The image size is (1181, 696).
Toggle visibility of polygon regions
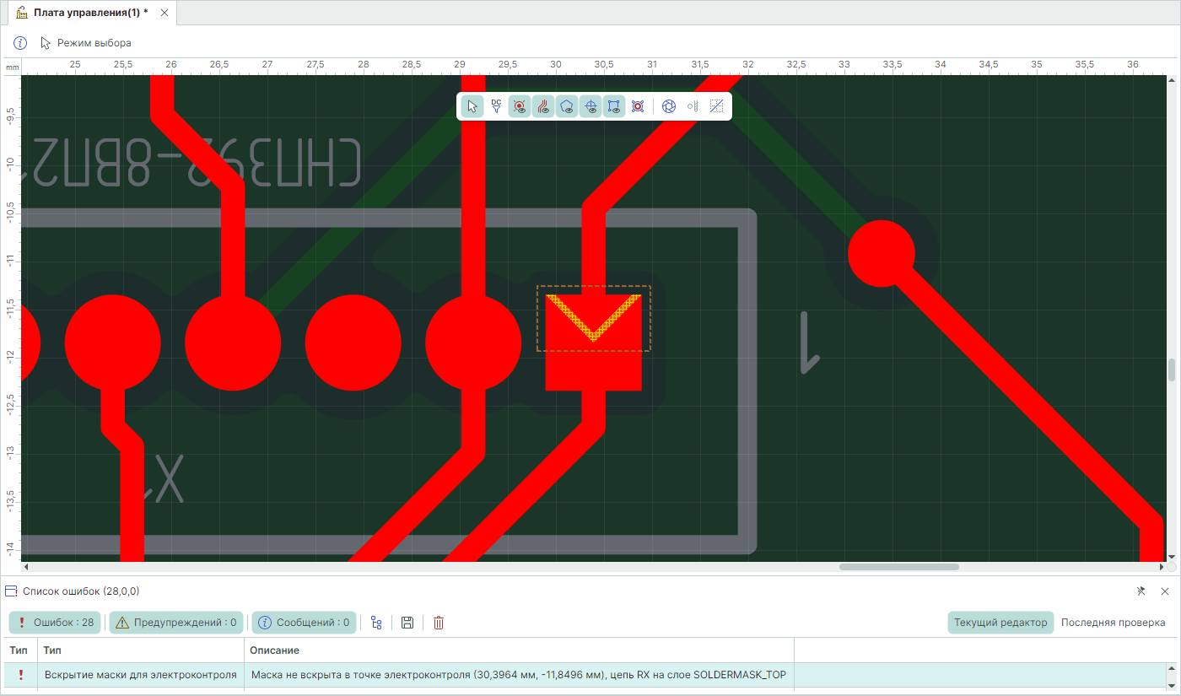(567, 106)
